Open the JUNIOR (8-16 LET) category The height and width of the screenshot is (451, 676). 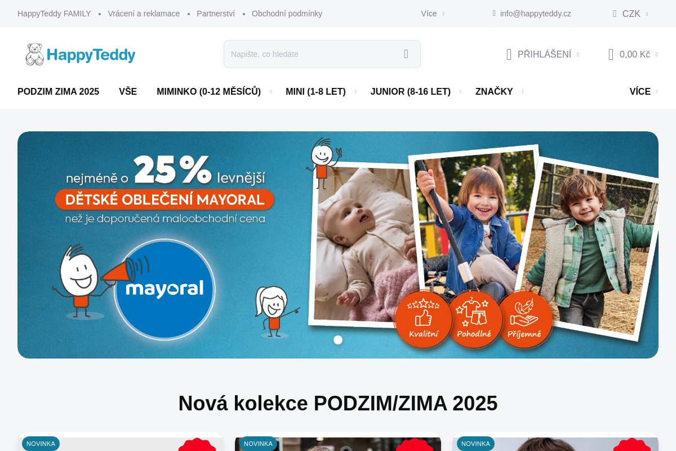[x=411, y=91]
